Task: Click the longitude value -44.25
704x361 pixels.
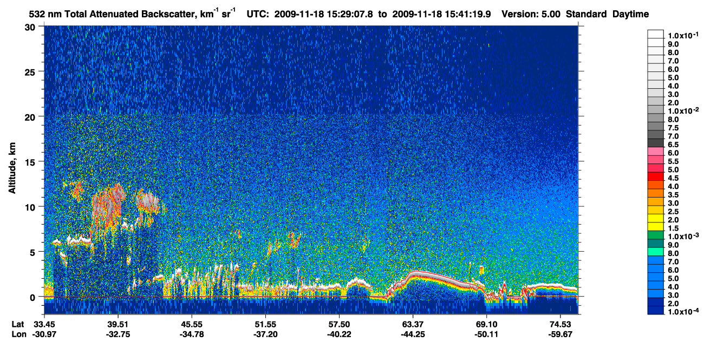Action: point(412,334)
